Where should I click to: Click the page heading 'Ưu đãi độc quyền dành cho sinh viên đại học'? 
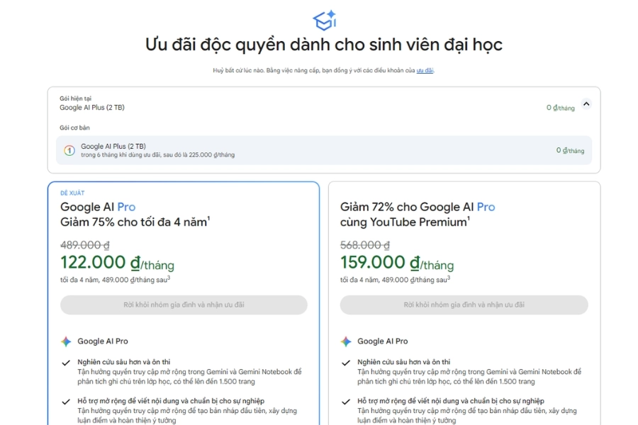pyautogui.click(x=324, y=45)
